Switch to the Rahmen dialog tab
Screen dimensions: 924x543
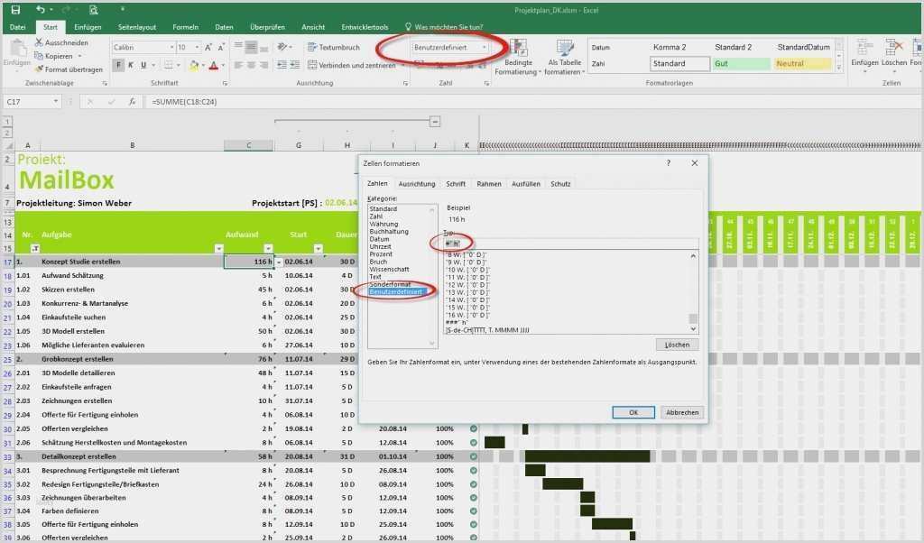pyautogui.click(x=488, y=183)
